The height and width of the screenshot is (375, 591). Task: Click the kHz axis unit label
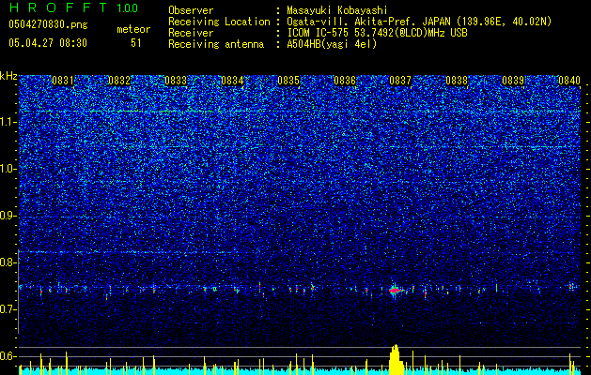(x=8, y=76)
